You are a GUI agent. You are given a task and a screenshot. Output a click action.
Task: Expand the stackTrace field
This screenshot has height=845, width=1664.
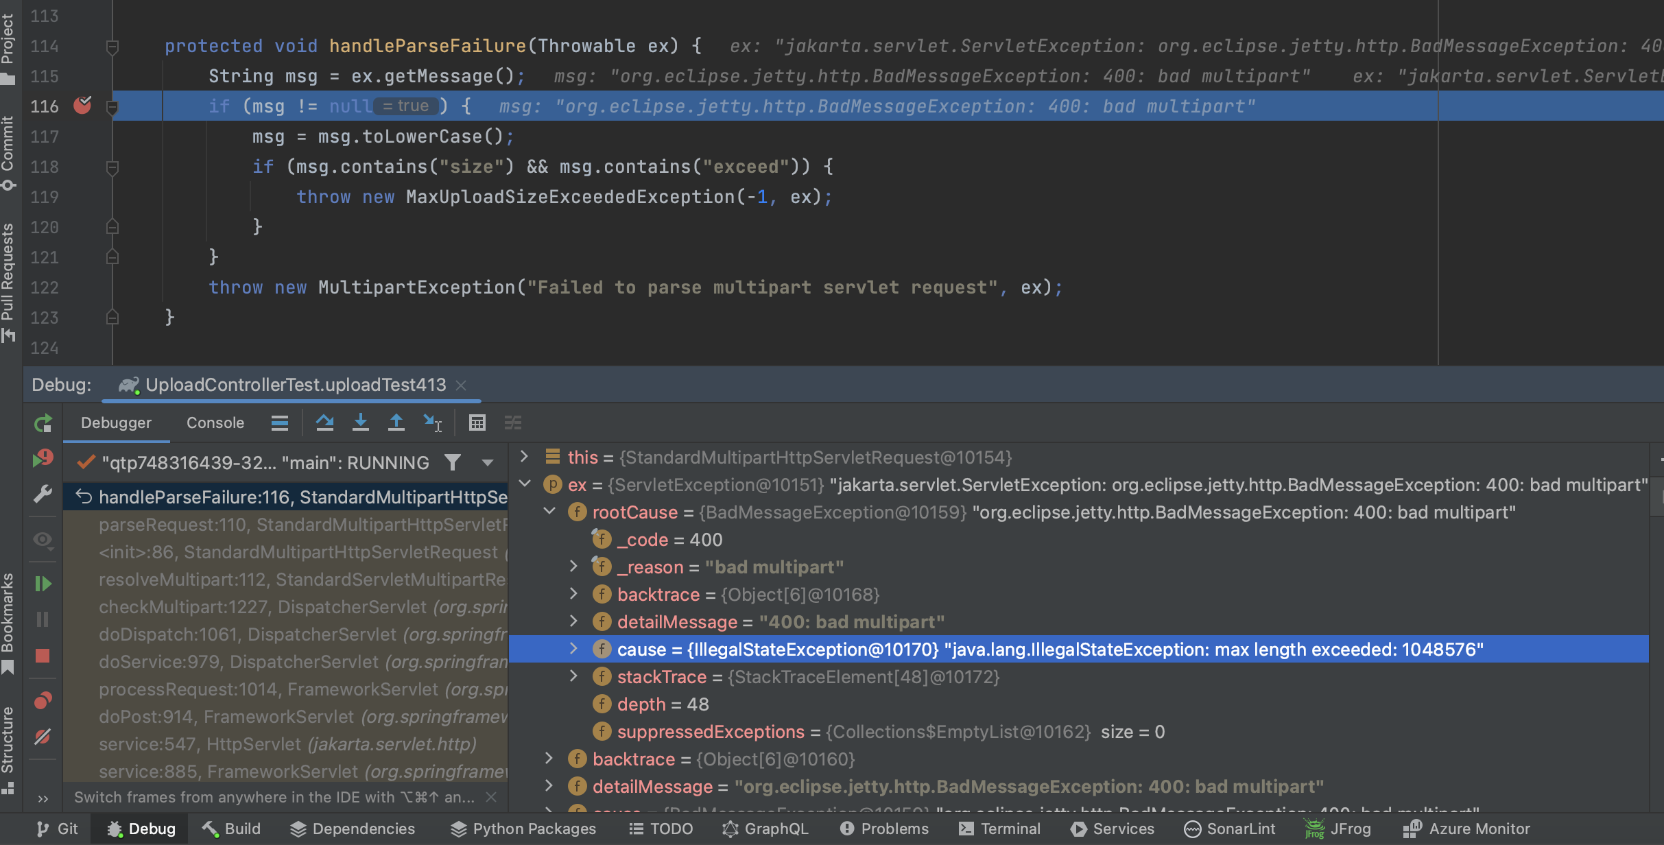tap(574, 676)
